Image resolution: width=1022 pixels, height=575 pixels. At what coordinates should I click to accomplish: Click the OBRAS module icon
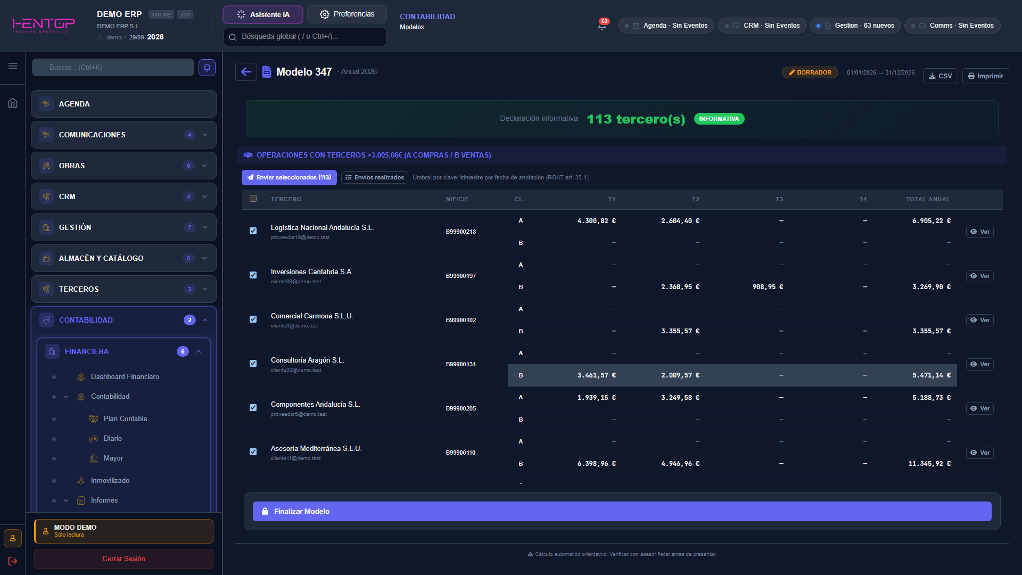click(x=46, y=166)
